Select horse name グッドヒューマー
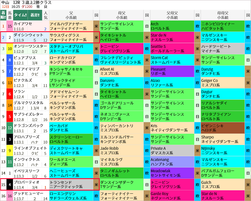Viewport: 251px width, 201px height. (28, 193)
